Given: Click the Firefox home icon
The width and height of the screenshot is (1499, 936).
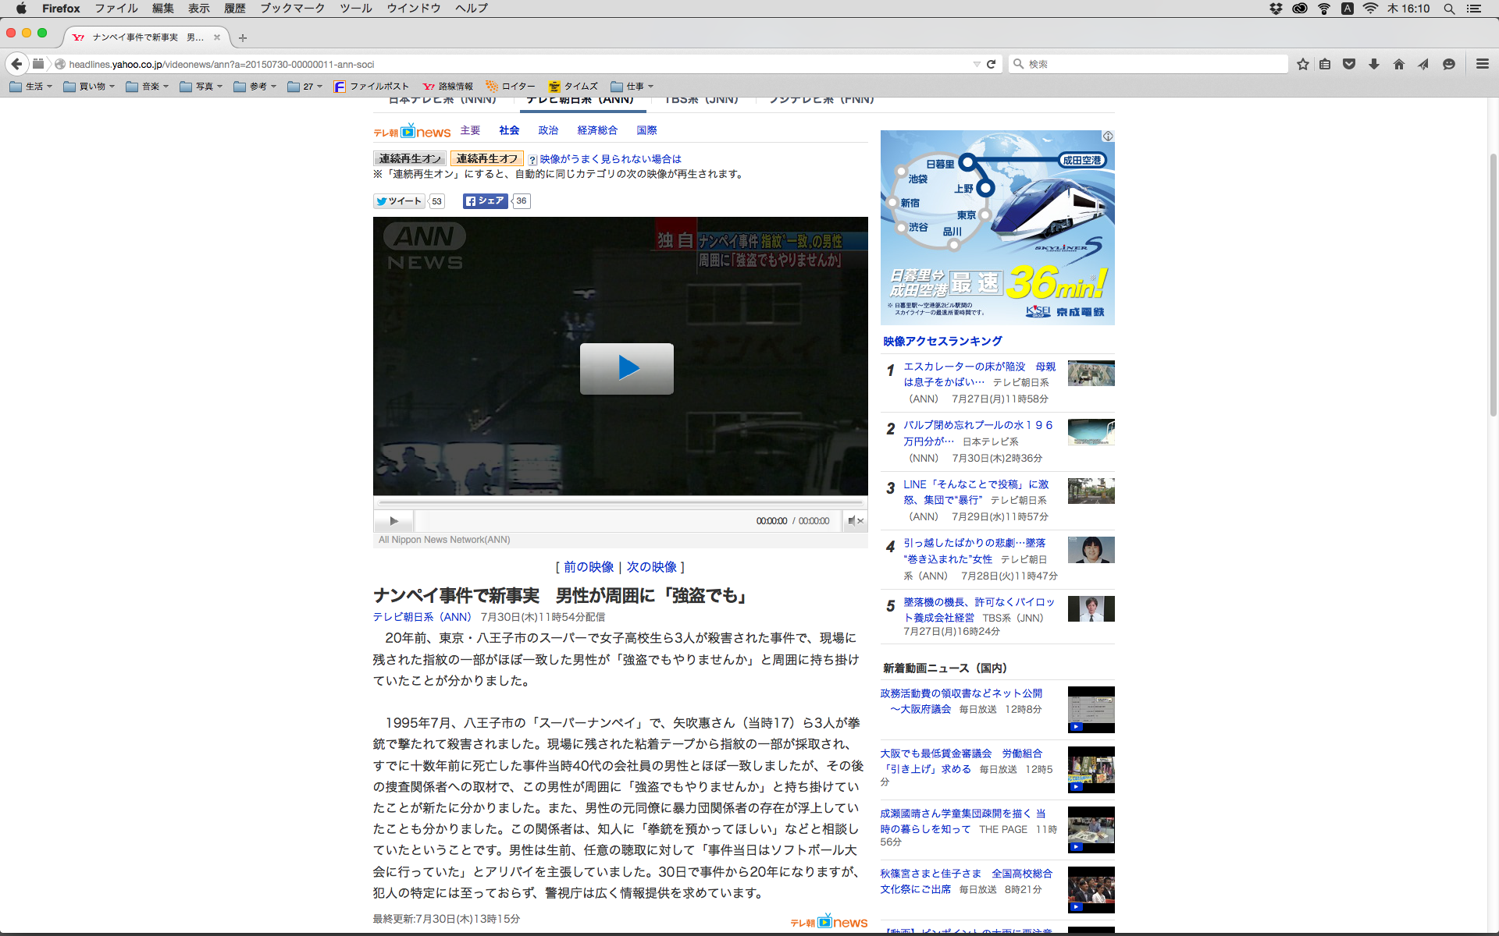Looking at the screenshot, I should 1398,64.
